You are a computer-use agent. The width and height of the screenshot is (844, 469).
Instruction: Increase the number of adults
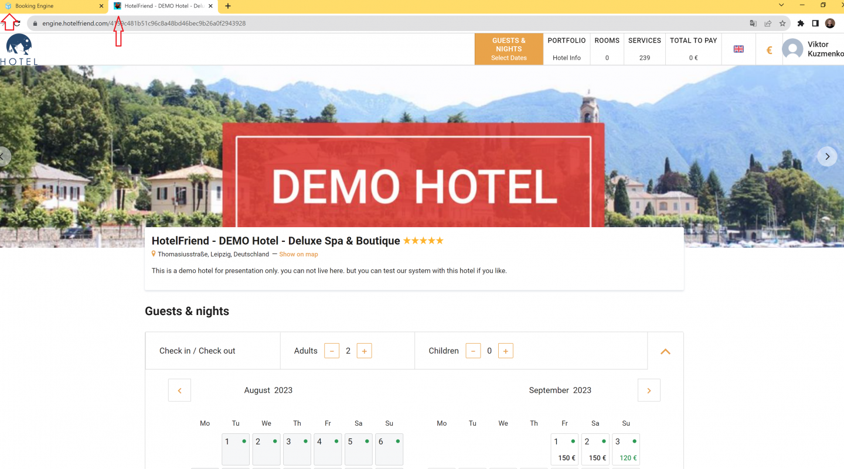[364, 351]
